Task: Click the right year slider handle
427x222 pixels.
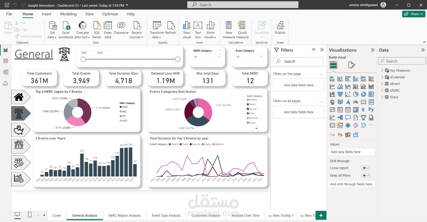Action: (x=178, y=59)
